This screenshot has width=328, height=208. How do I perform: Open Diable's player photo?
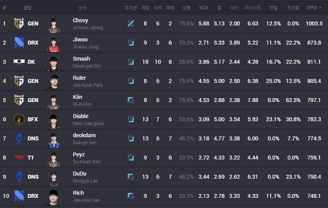54,119
